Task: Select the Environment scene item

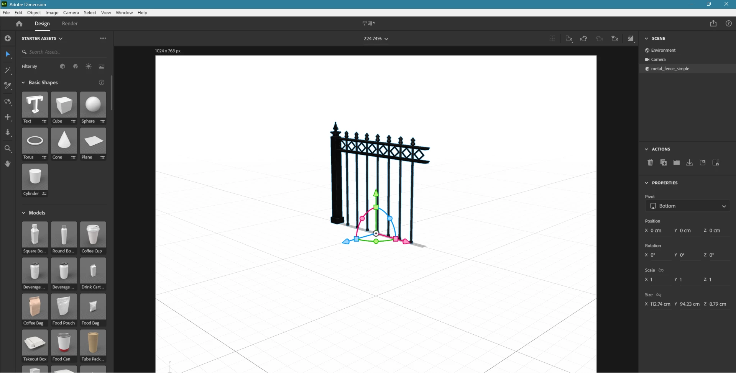Action: (x=687, y=51)
